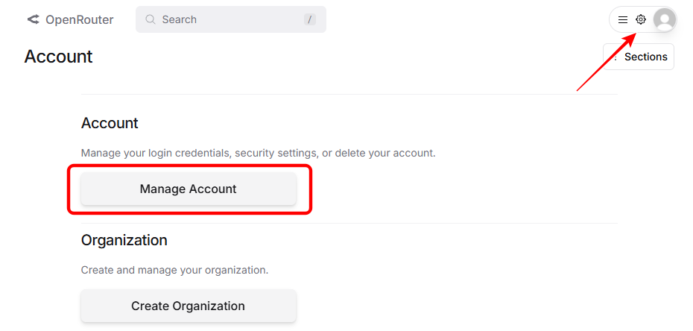Expand the Sections dropdown
This screenshot has width=693, height=331.
point(645,57)
